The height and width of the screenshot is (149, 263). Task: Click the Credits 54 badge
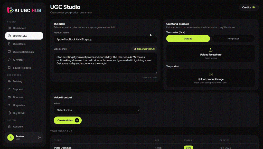[249, 7]
